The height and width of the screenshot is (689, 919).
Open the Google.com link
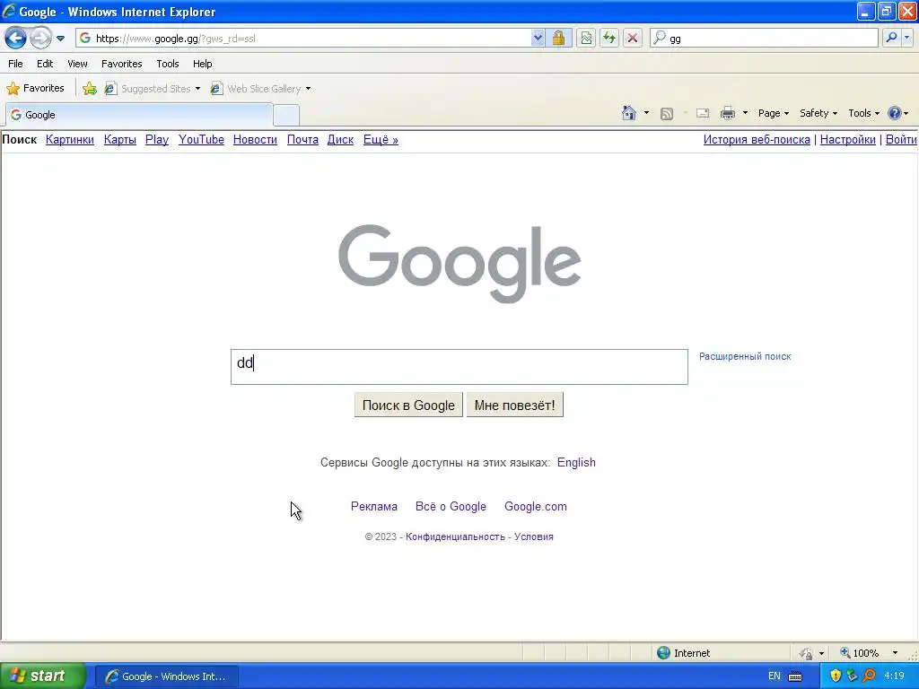536,506
